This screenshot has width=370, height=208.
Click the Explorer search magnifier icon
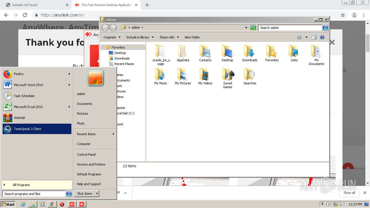(x=325, y=28)
